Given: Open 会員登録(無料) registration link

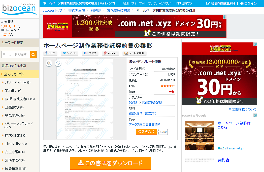Looking at the screenshot, I should (x=221, y=3).
